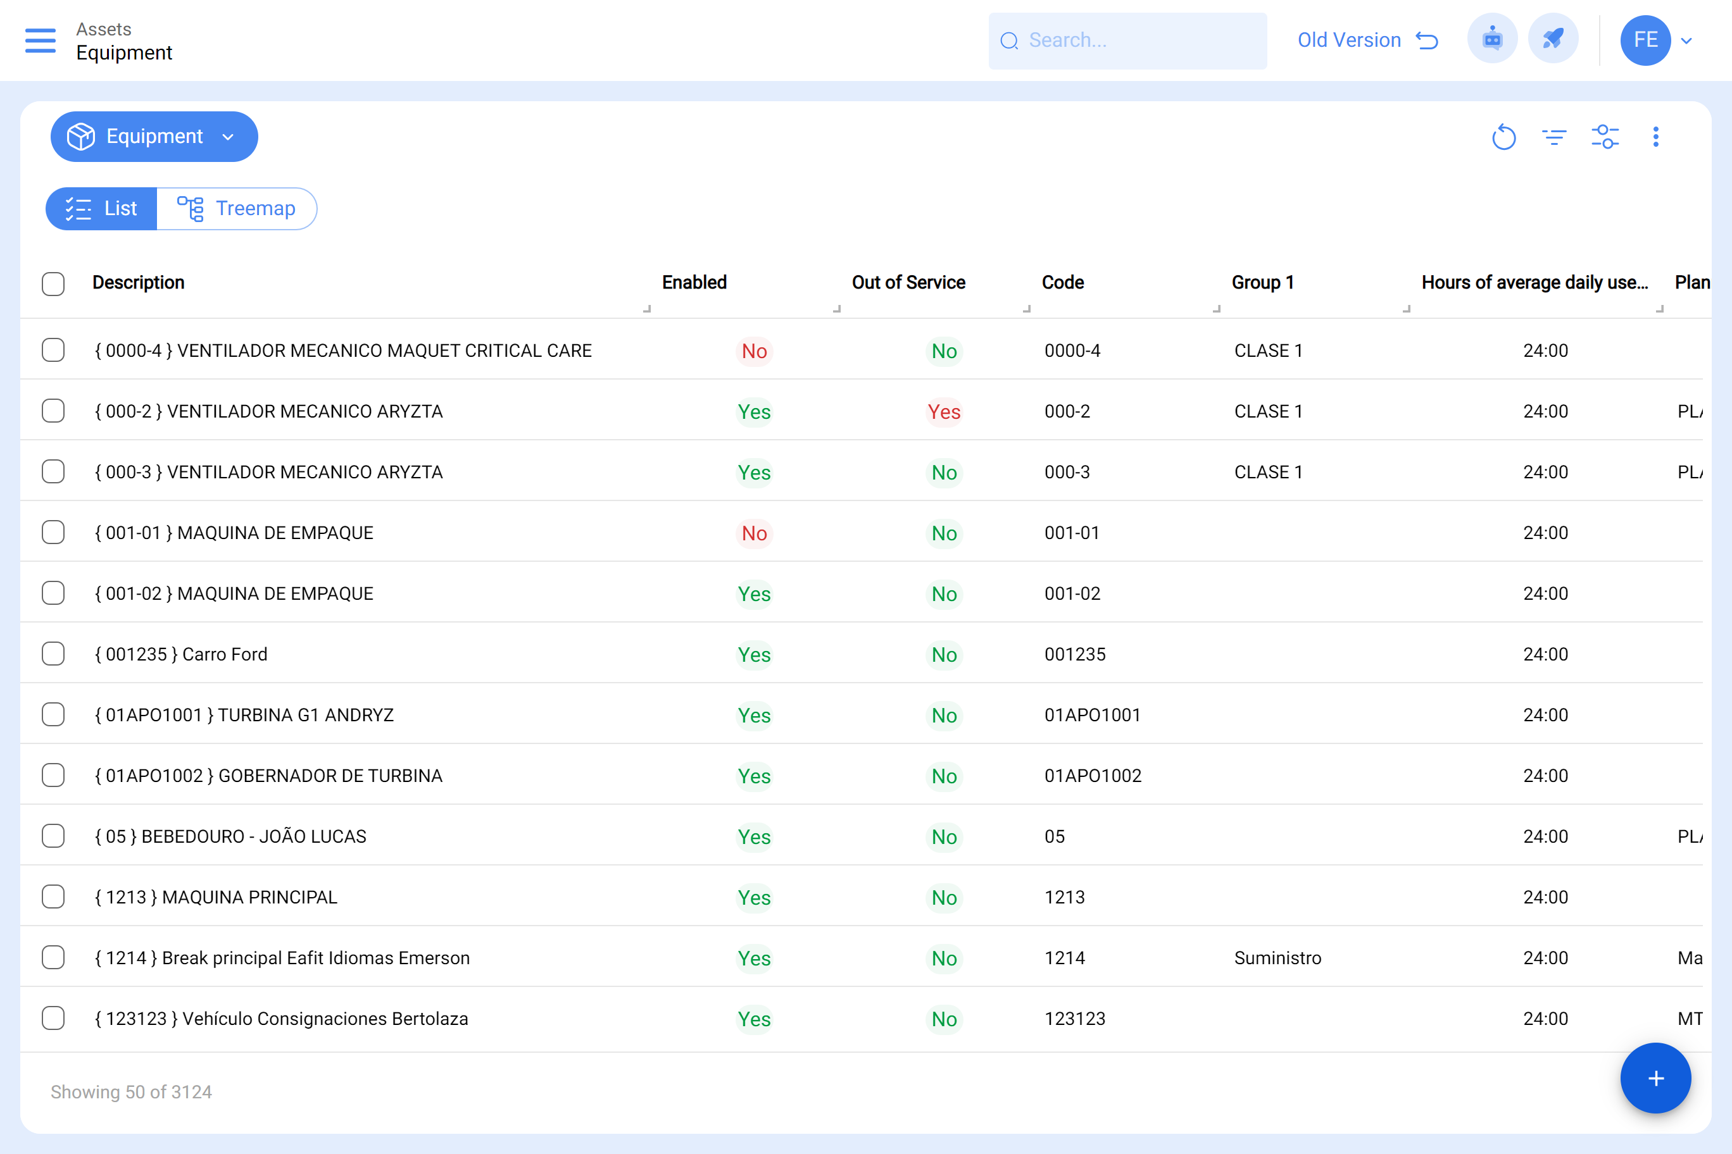Check the 000-2 VENTILADOR MECANICO ARYZTA checkbox
Viewport: 1732px width, 1154px height.
53,411
